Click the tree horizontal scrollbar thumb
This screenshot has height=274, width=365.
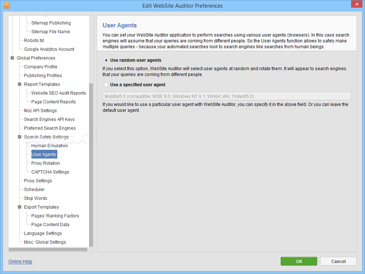pyautogui.click(x=48, y=250)
